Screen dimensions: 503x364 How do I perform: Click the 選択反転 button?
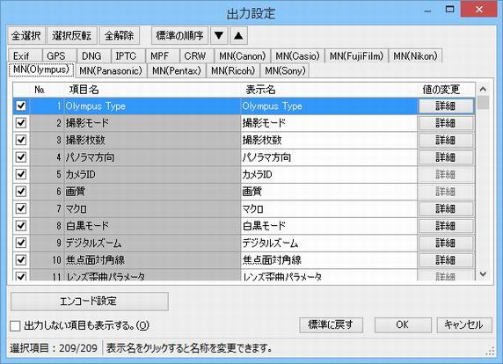(72, 35)
